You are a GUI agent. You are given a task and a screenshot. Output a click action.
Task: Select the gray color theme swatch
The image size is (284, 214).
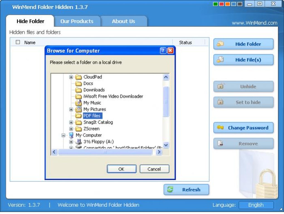(240, 4)
